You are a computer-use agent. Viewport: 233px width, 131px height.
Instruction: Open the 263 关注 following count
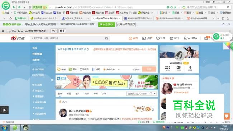tap(168, 69)
